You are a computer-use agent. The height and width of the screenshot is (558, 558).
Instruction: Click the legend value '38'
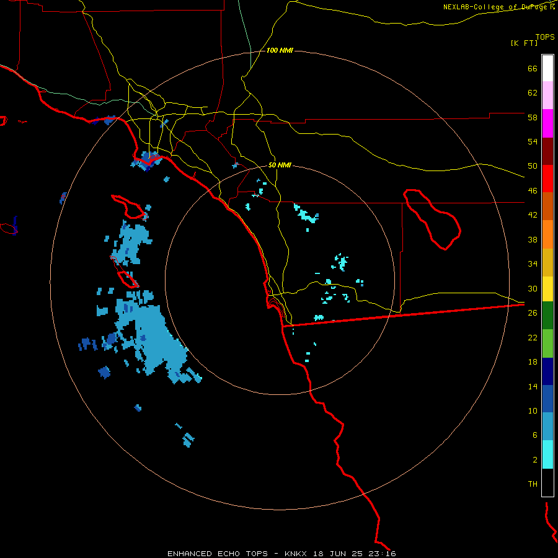click(533, 239)
